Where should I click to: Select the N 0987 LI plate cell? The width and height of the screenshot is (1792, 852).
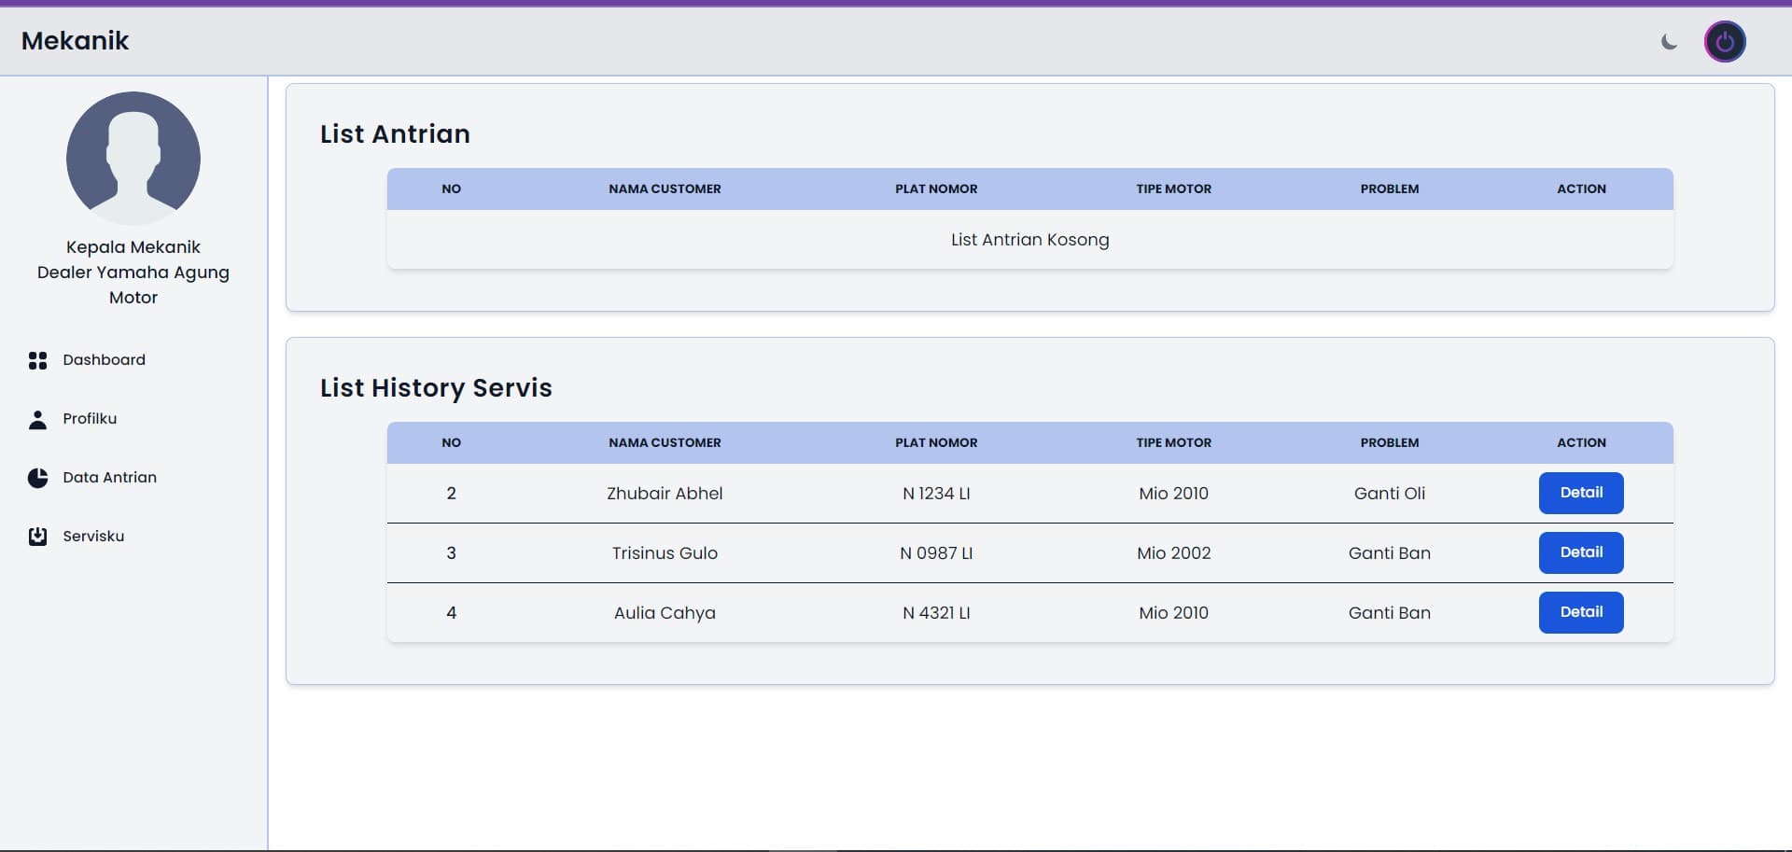pos(936,553)
